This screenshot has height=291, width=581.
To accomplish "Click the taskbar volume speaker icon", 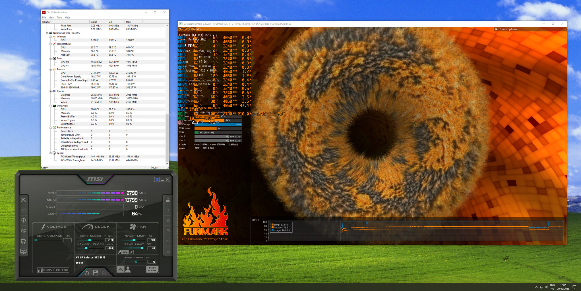I will (546, 287).
